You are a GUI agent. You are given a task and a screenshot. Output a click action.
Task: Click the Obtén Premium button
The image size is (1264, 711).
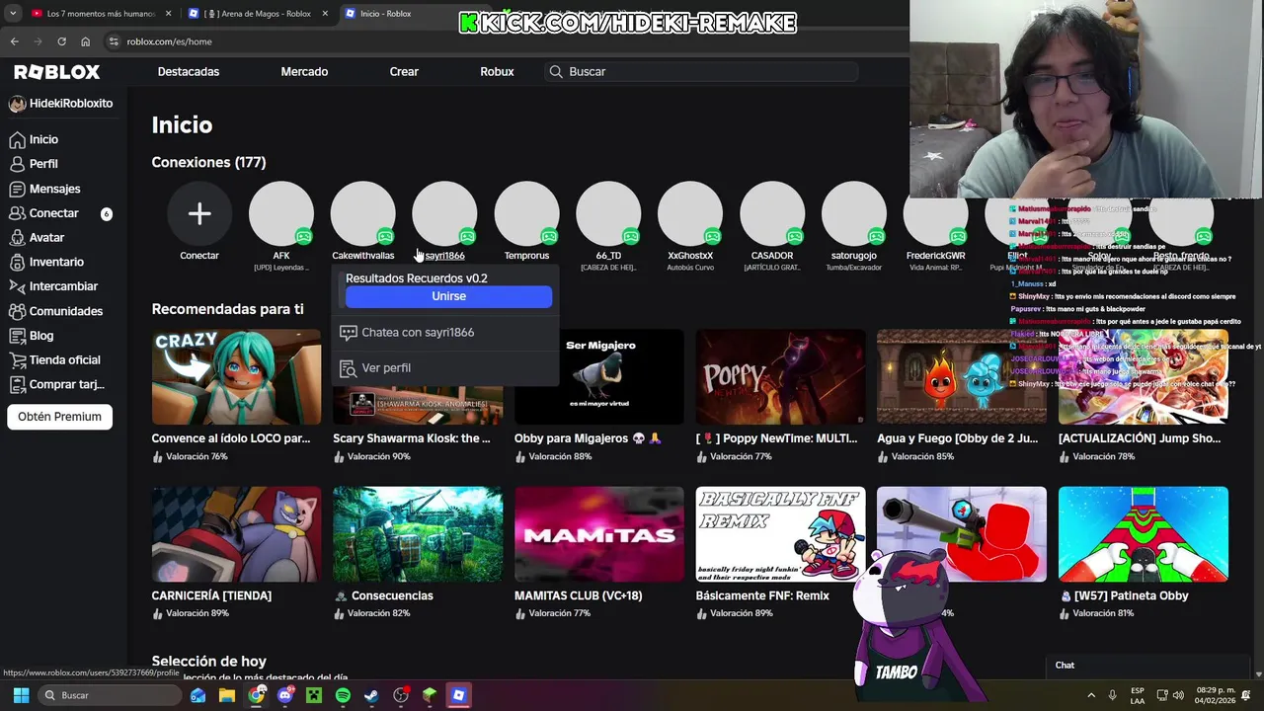[x=59, y=417]
